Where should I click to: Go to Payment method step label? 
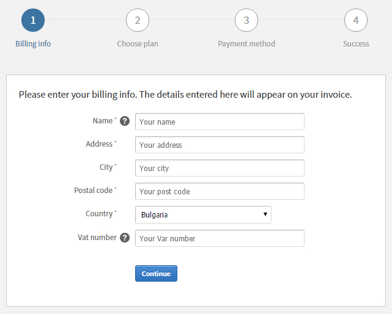click(246, 44)
